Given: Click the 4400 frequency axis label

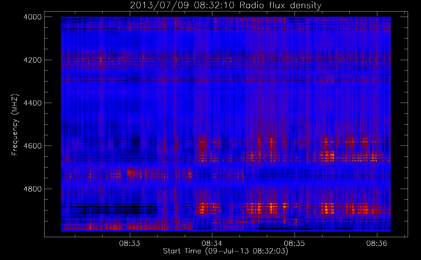Looking at the screenshot, I should [x=33, y=103].
